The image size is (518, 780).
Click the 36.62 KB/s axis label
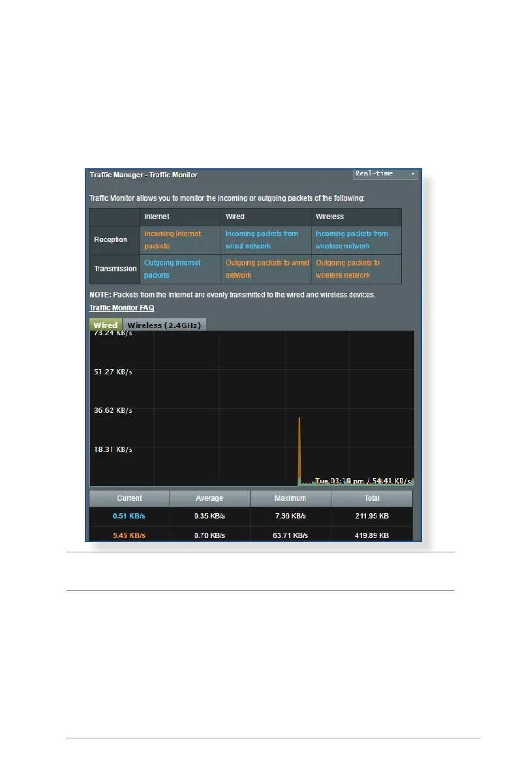point(113,410)
